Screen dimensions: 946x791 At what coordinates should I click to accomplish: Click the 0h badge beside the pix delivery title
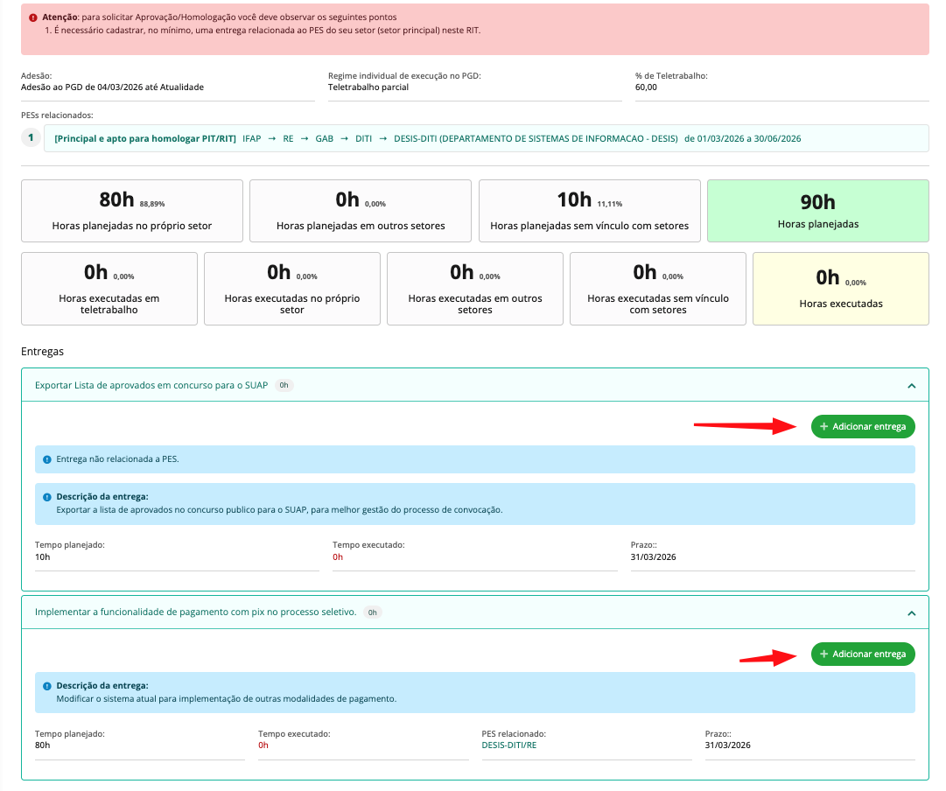coord(372,612)
